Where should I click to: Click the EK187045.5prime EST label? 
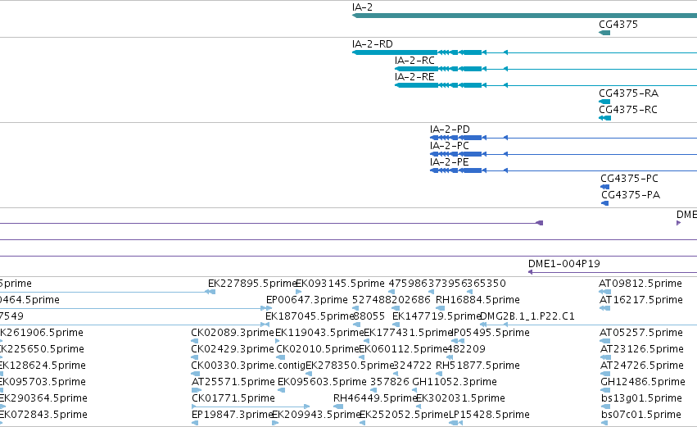click(310, 316)
